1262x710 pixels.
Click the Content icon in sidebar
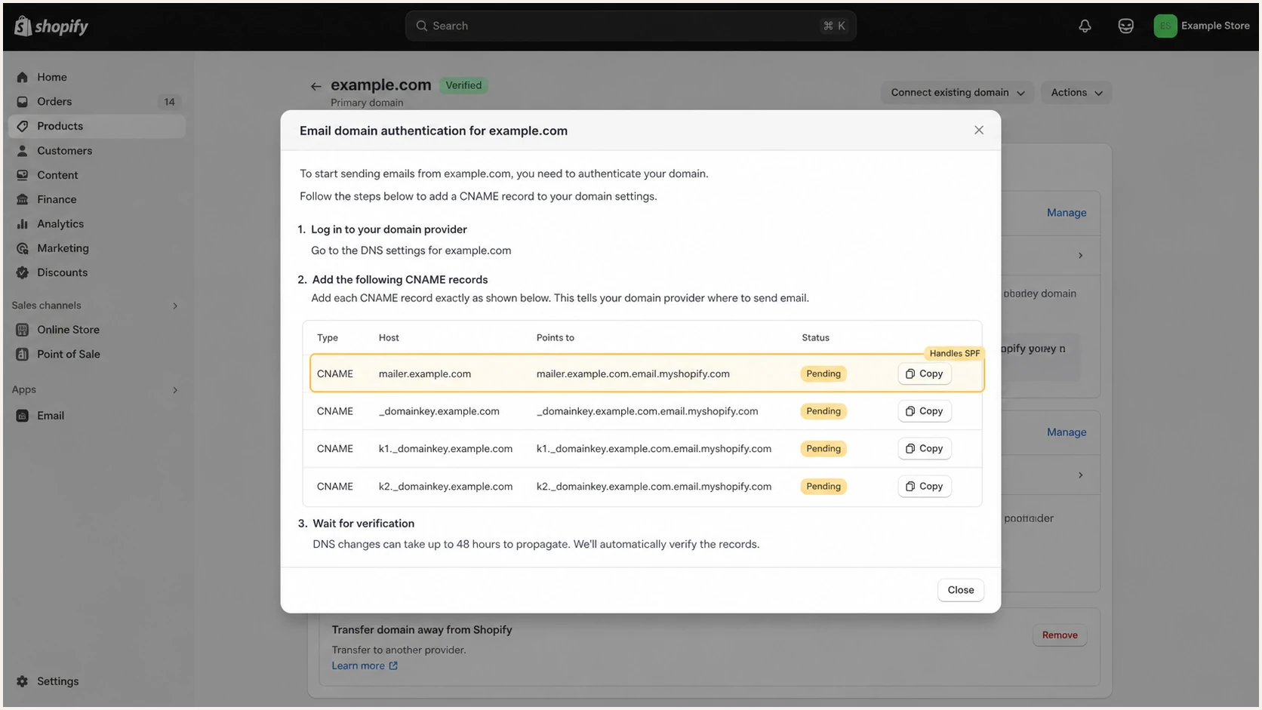23,175
